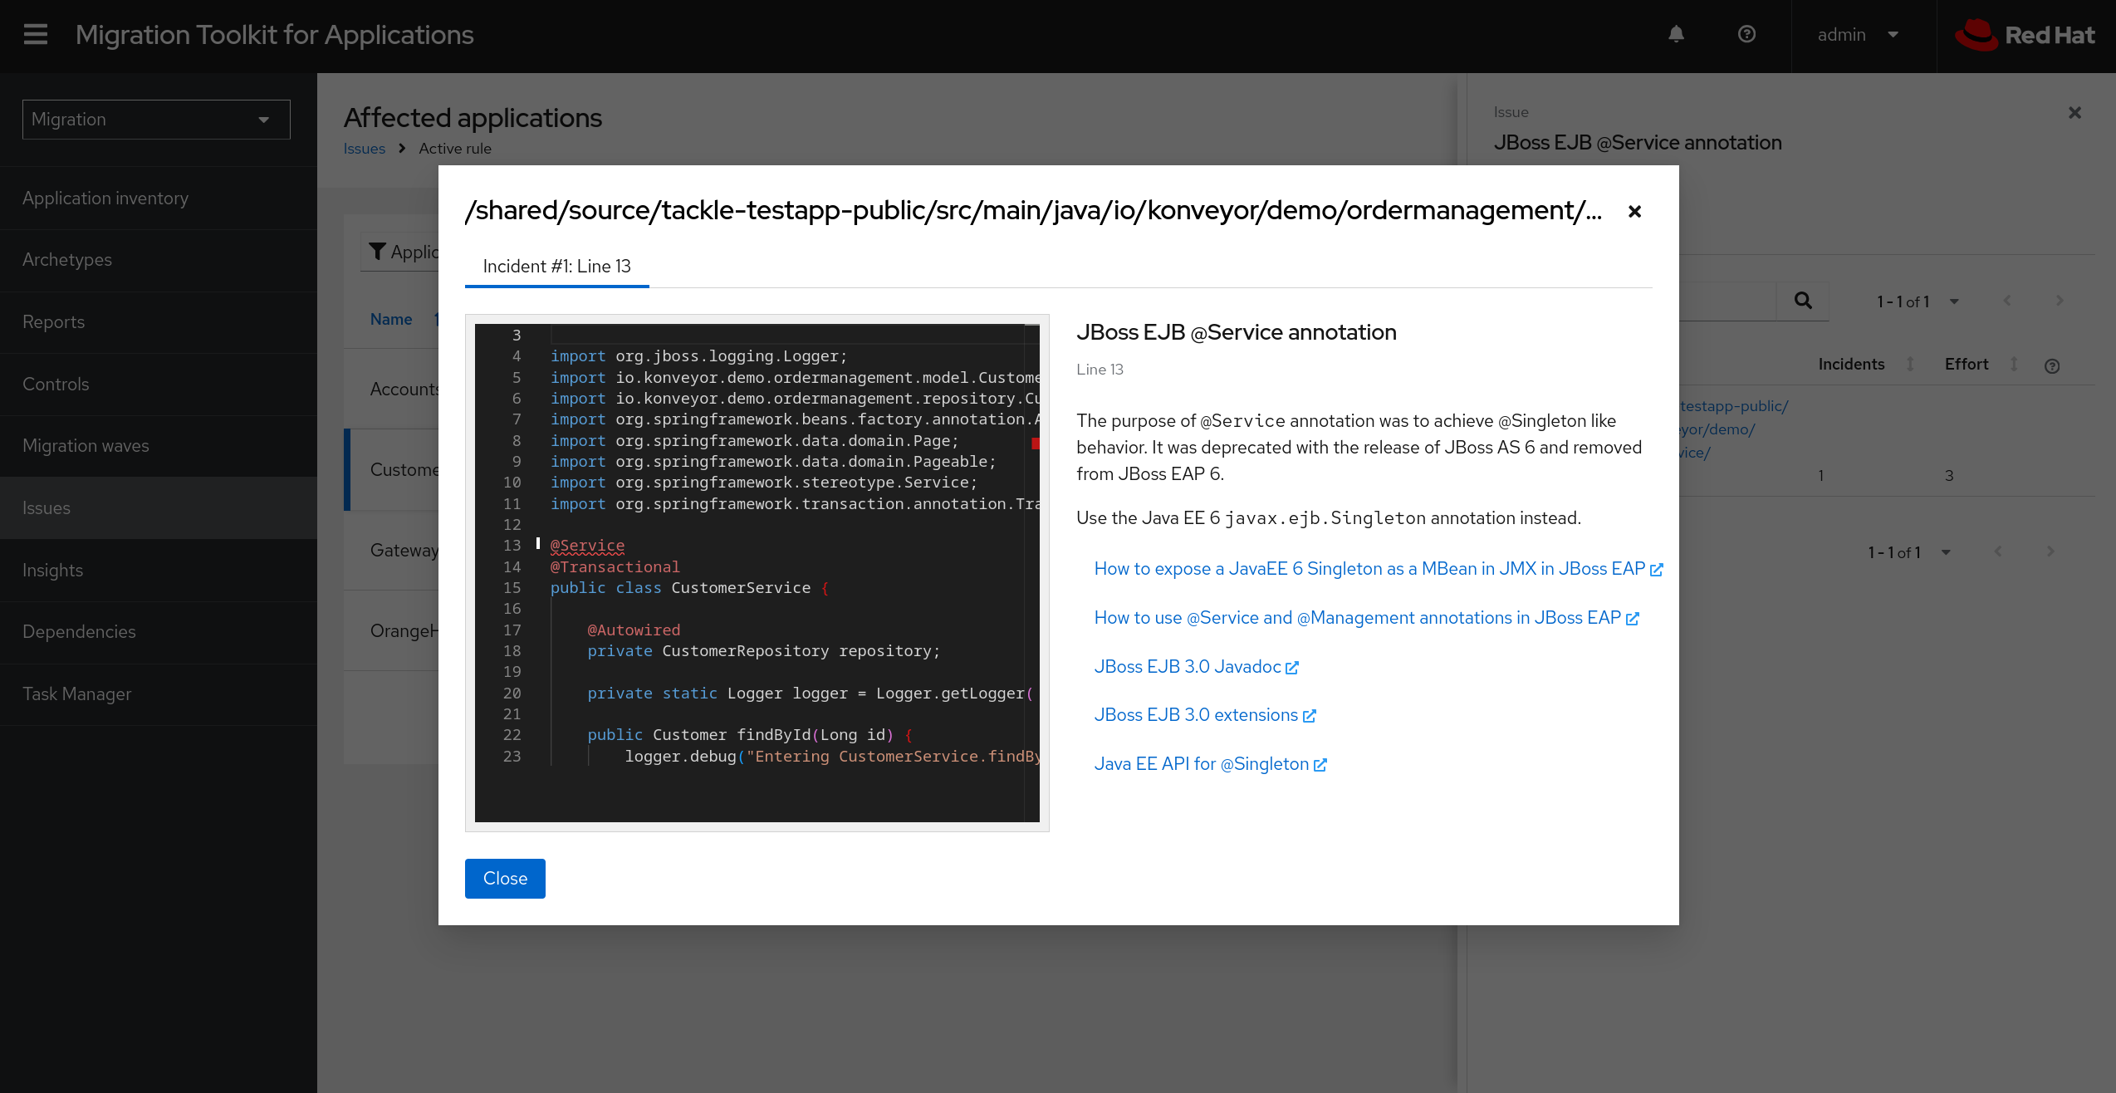Click the hamburger navigation menu icon

point(35,35)
